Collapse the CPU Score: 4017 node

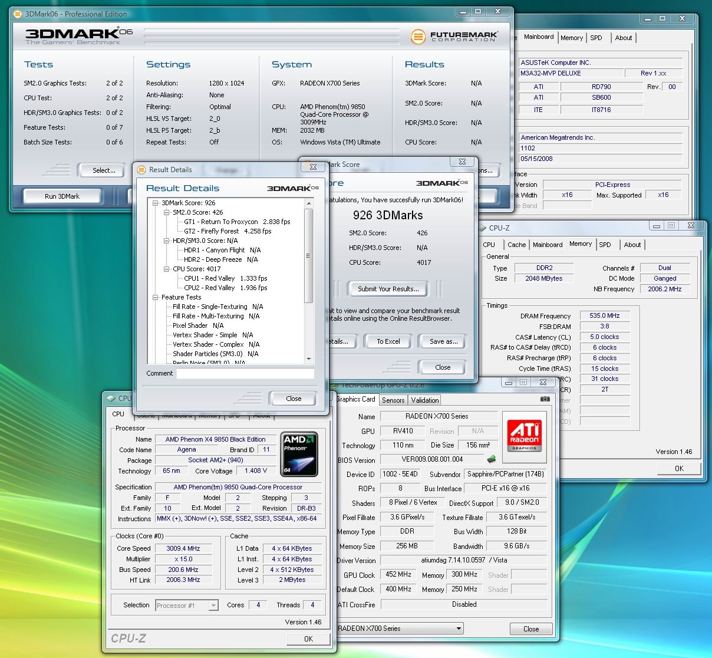point(167,269)
